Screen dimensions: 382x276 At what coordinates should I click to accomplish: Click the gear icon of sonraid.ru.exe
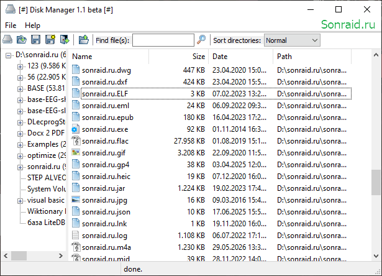click(x=76, y=129)
